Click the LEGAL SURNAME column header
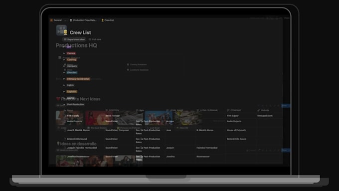 207,110
